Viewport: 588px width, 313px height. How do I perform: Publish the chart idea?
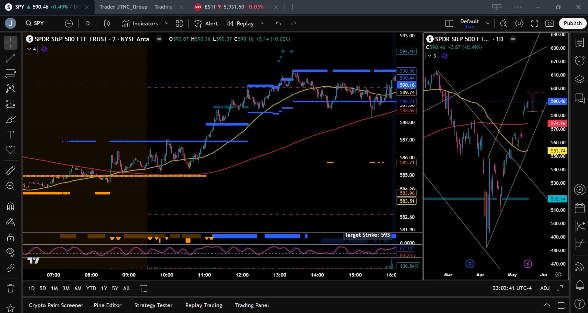pyautogui.click(x=573, y=23)
